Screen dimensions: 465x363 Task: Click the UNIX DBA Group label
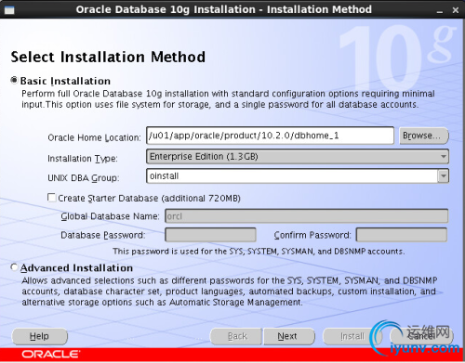[x=83, y=178]
